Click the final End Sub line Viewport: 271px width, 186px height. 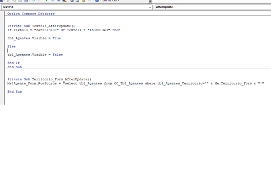pyautogui.click(x=14, y=92)
